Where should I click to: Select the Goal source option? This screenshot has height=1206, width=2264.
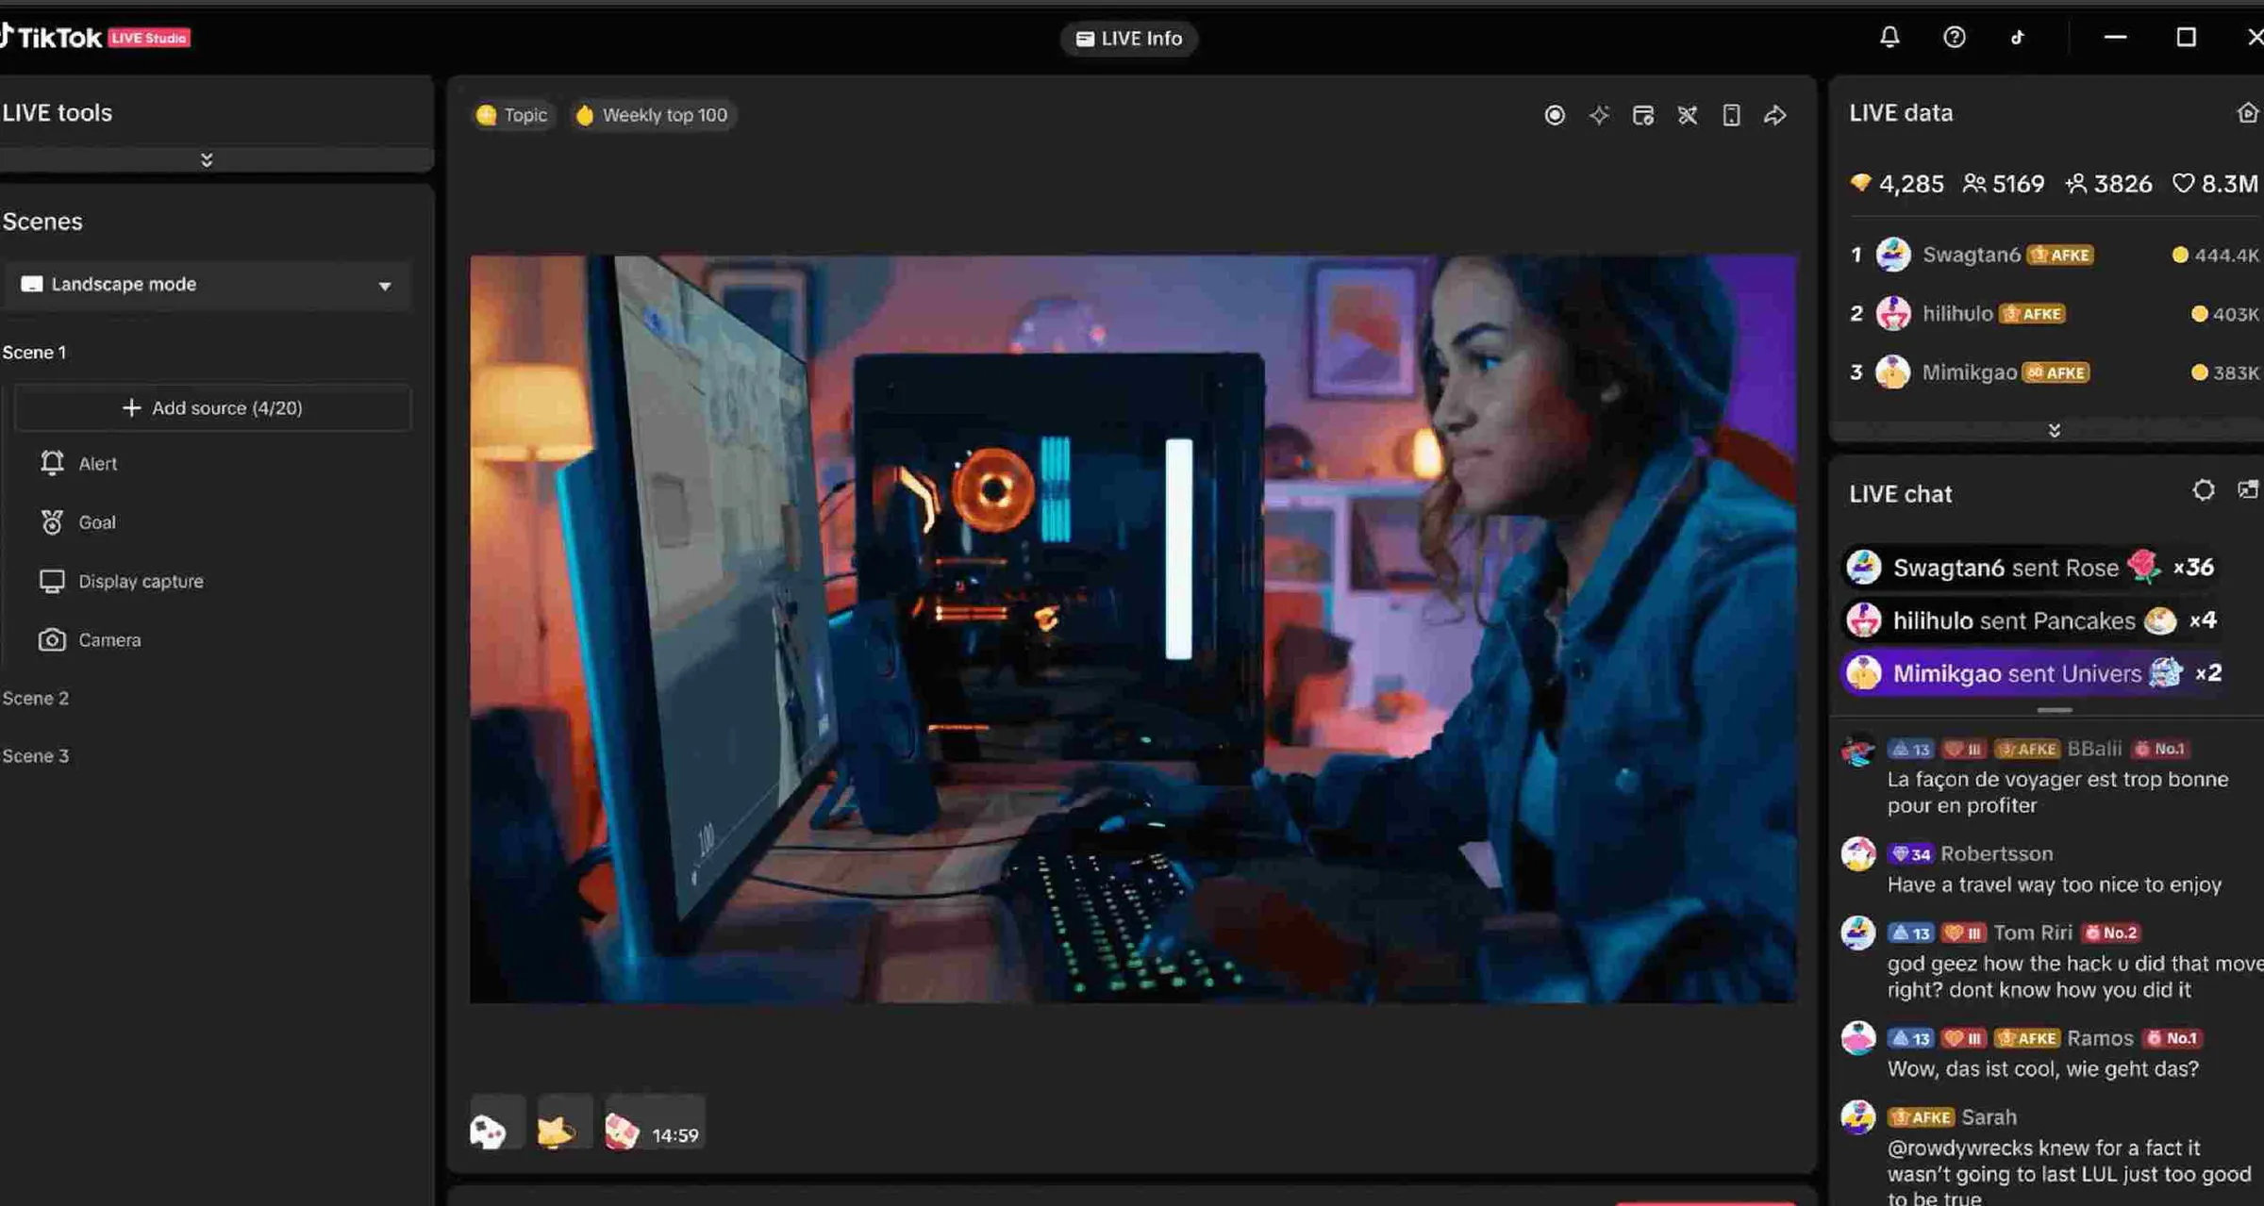pyautogui.click(x=96, y=521)
